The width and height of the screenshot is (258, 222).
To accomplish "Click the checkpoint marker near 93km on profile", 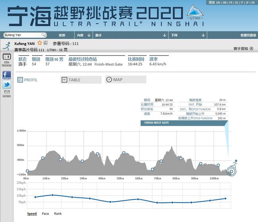I will pos(200,164).
